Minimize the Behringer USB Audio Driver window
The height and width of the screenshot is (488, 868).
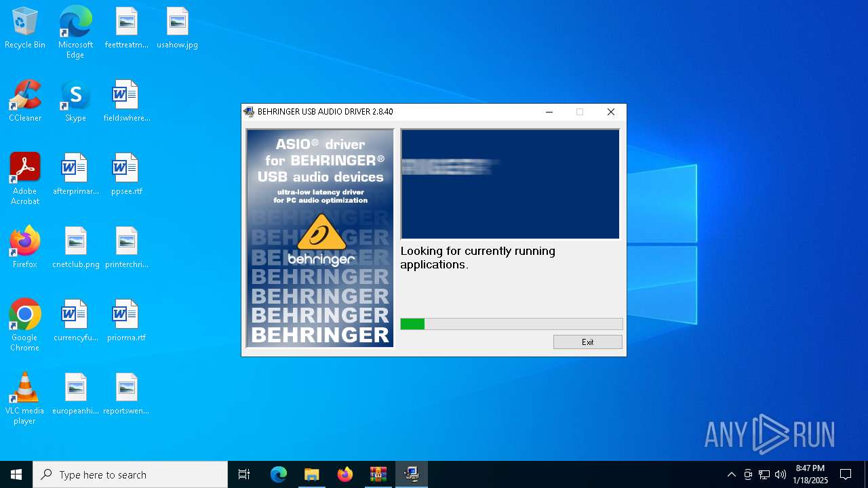(x=549, y=112)
